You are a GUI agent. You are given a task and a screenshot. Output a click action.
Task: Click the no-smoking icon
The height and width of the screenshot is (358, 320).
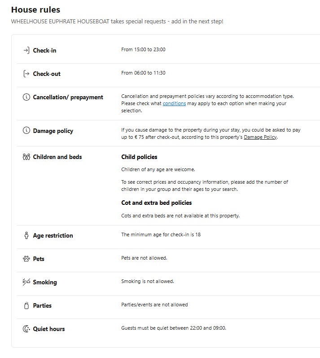[x=26, y=282]
